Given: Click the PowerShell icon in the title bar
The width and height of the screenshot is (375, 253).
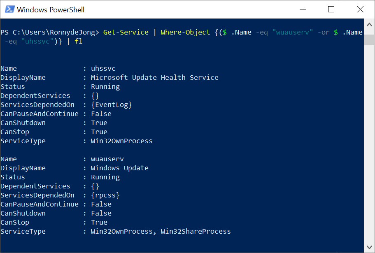Looking at the screenshot, I should click(9, 9).
